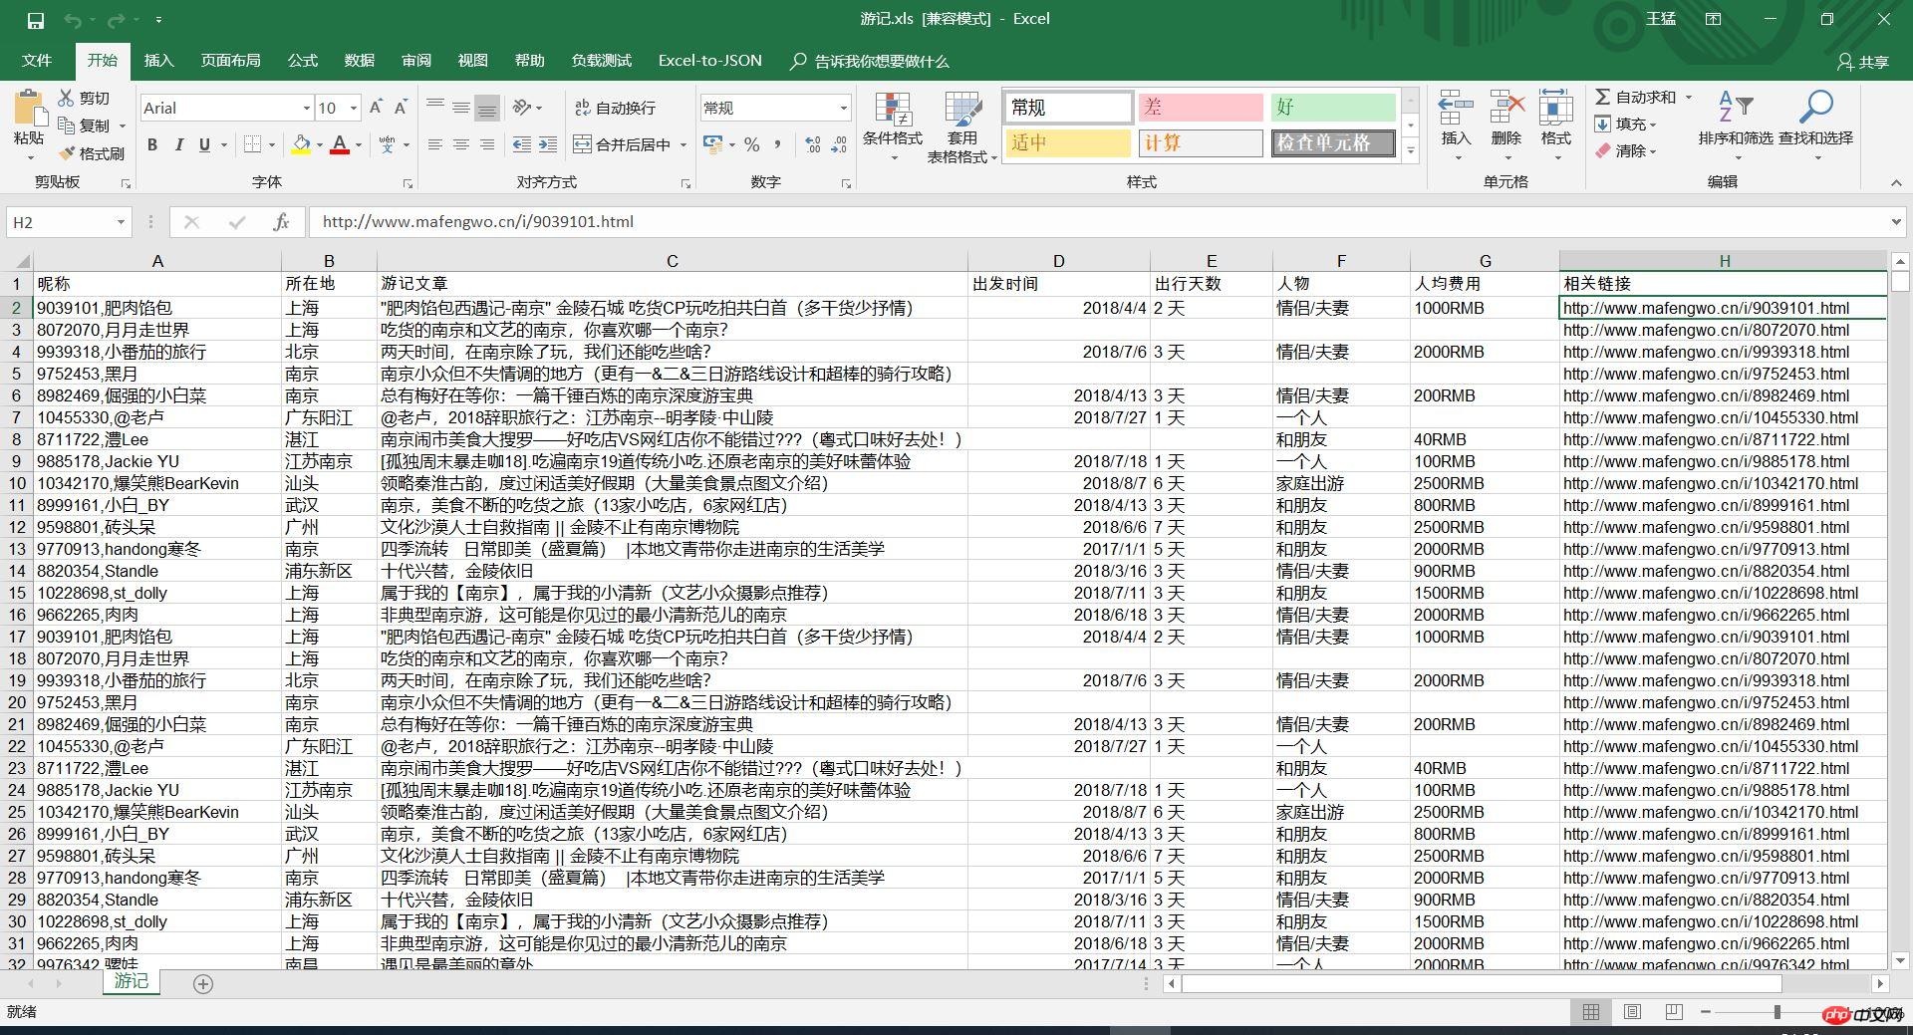Open the Insert ribbon tab
The height and width of the screenshot is (1035, 1913).
point(158,61)
